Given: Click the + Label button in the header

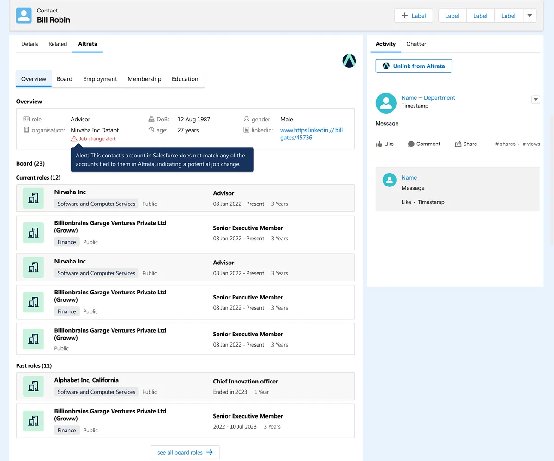Looking at the screenshot, I should 414,16.
